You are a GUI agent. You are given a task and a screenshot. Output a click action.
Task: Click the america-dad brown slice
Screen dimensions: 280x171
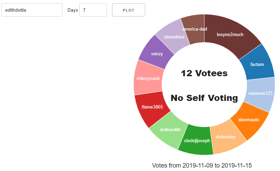pos(195,29)
